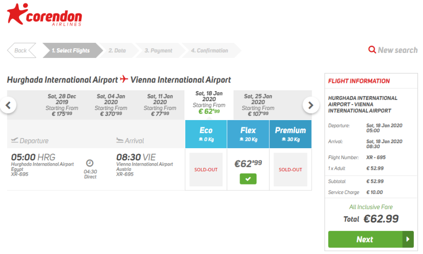Select the Sat, 28 Dec 2019 date
The image size is (423, 254).
(x=62, y=105)
